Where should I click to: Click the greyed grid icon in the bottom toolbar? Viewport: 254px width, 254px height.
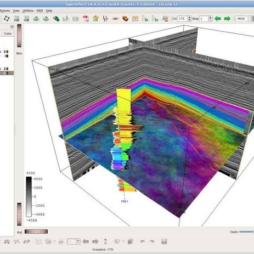[38, 241]
